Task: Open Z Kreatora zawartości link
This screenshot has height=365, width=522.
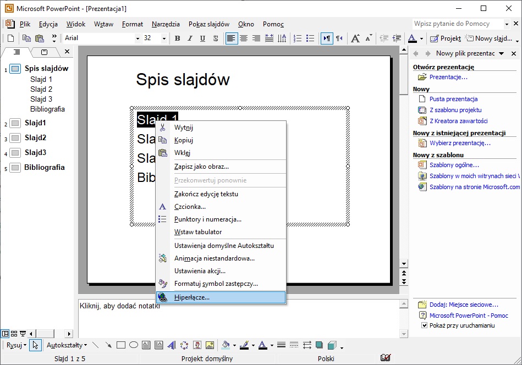Action: coord(458,121)
